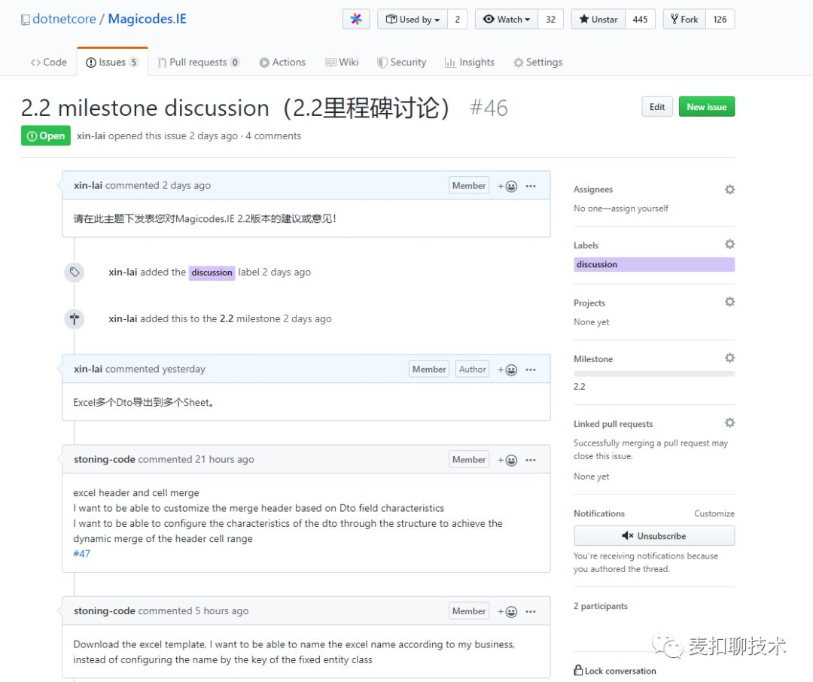Click the colorful asterisk icon button
The width and height of the screenshot is (813, 682).
pyautogui.click(x=355, y=19)
